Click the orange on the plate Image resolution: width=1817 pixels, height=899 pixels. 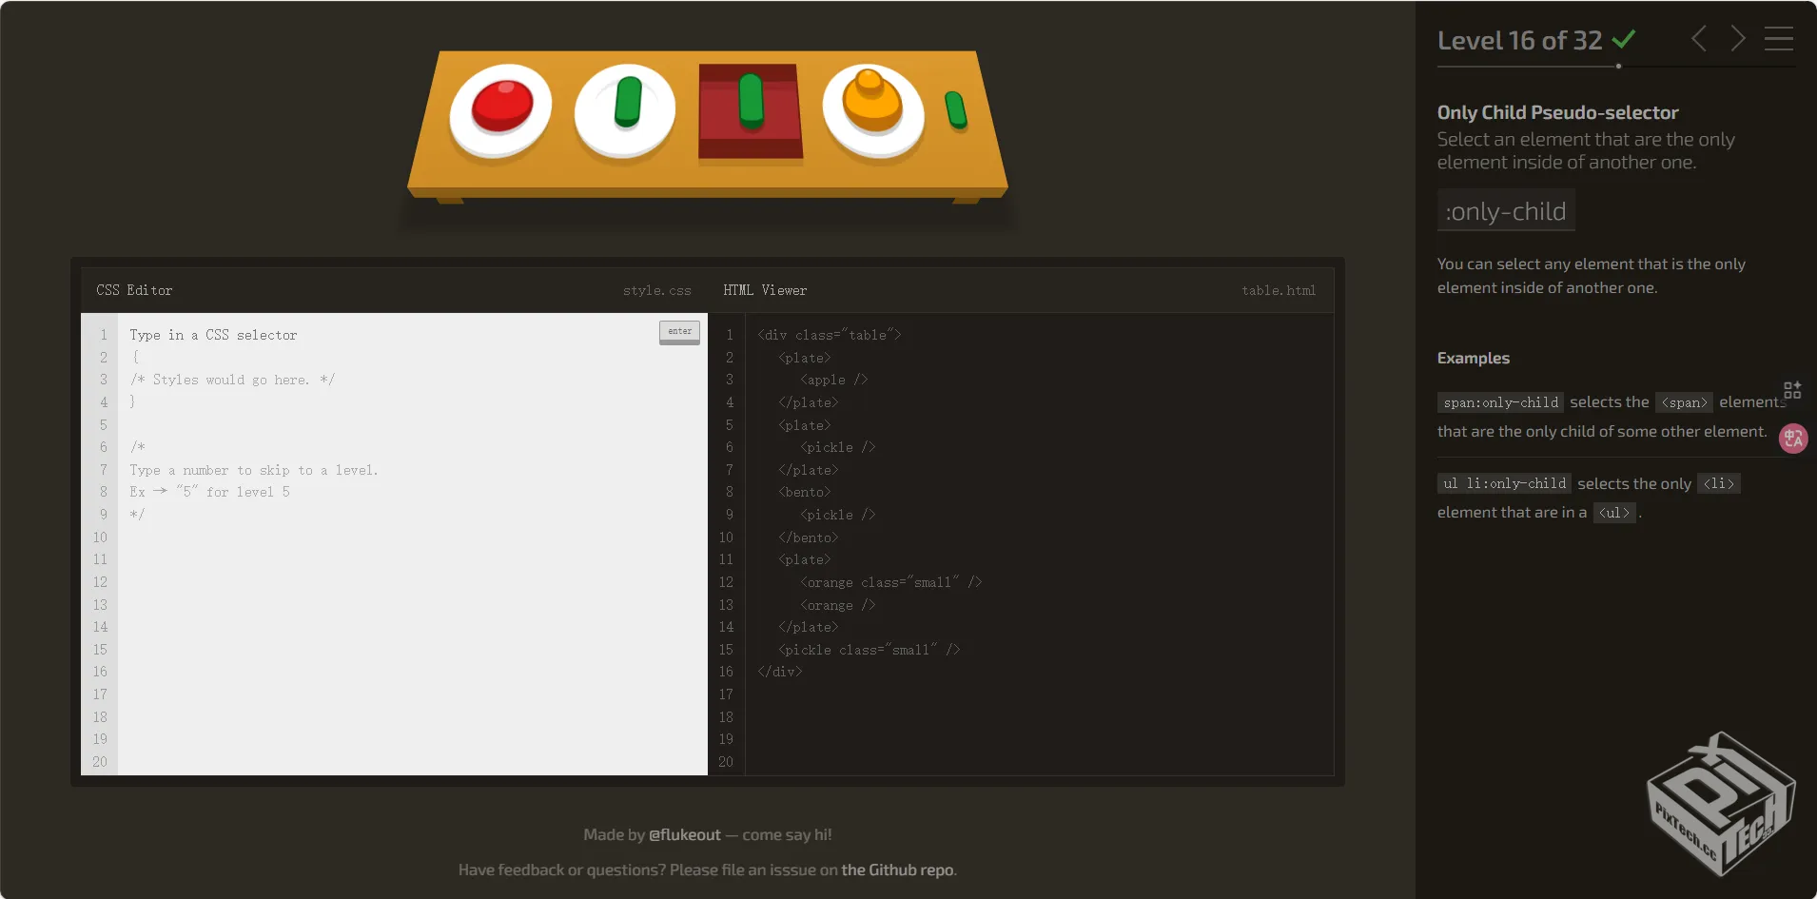pyautogui.click(x=871, y=101)
